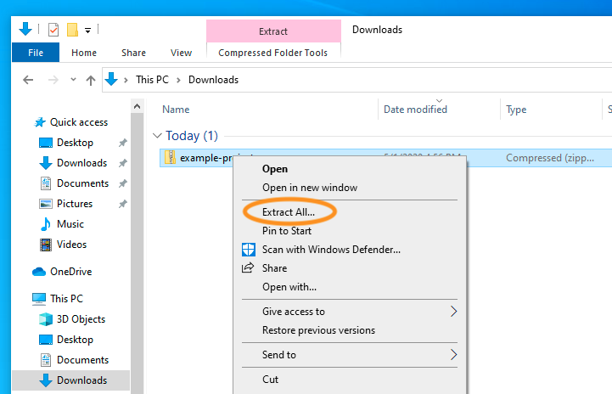The width and height of the screenshot is (612, 394).
Task: Click the Up one level arrow
Action: tap(91, 80)
